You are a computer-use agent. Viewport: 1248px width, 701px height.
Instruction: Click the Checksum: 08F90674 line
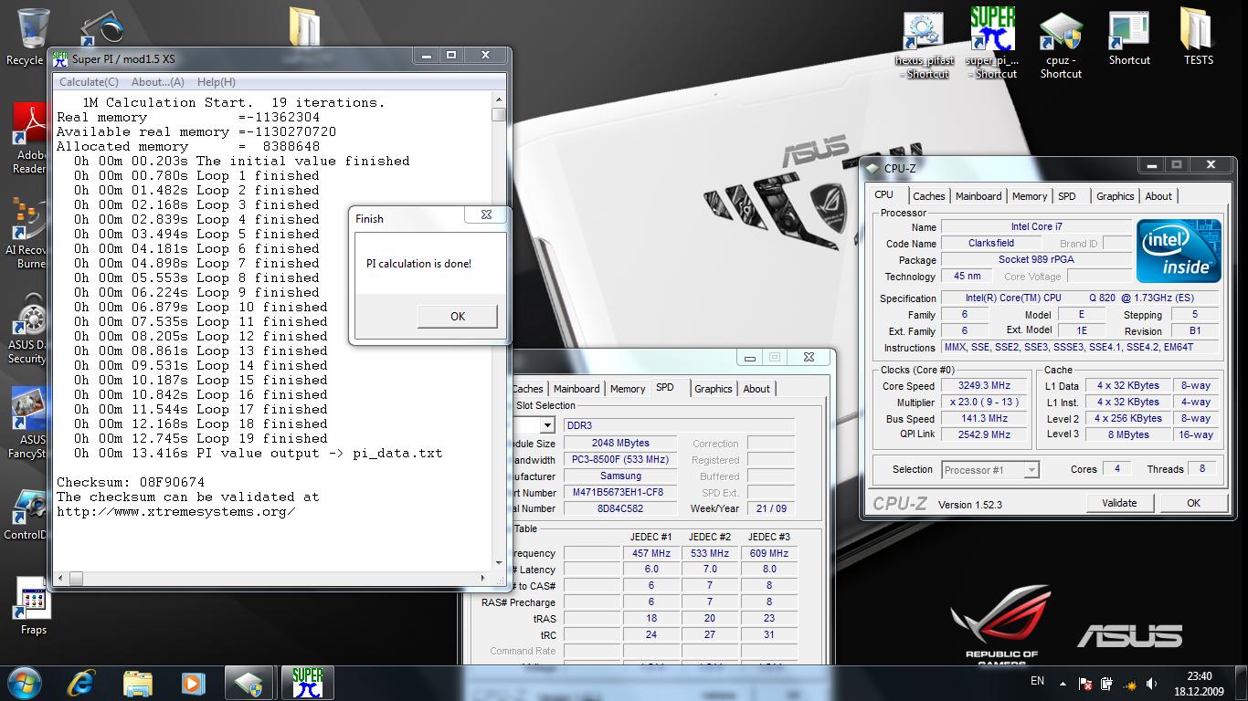[x=131, y=482]
